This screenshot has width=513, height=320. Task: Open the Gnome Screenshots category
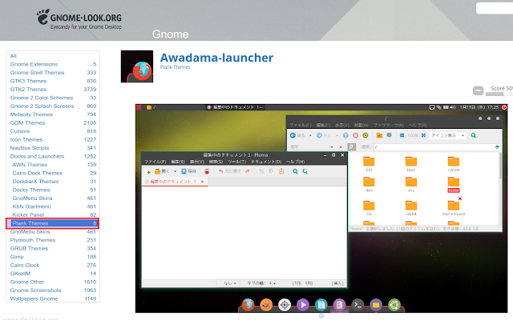tap(35, 290)
